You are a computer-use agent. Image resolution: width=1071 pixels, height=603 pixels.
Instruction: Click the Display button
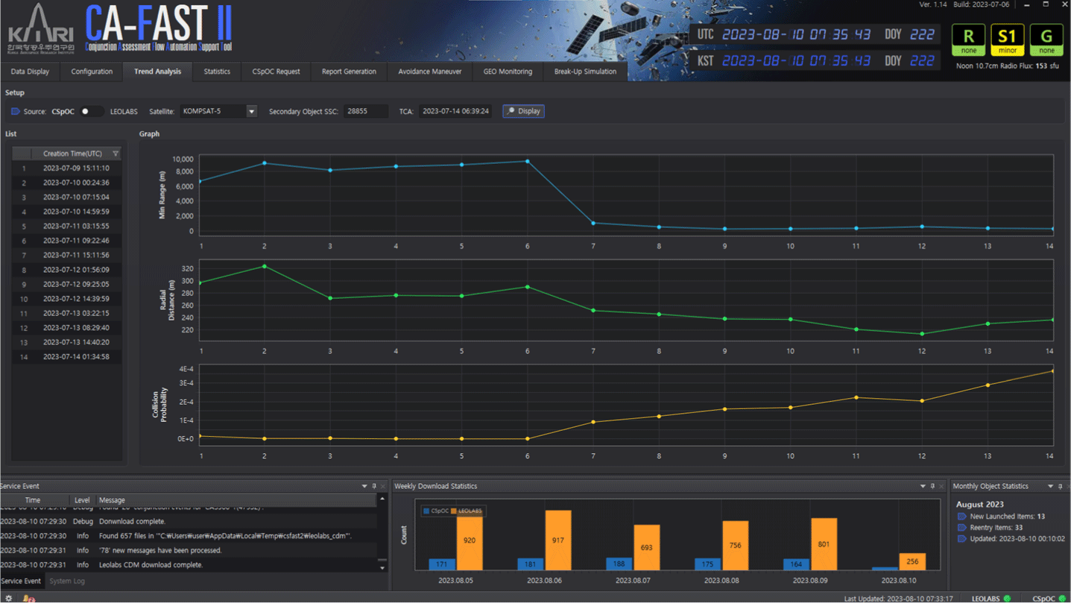[523, 111]
